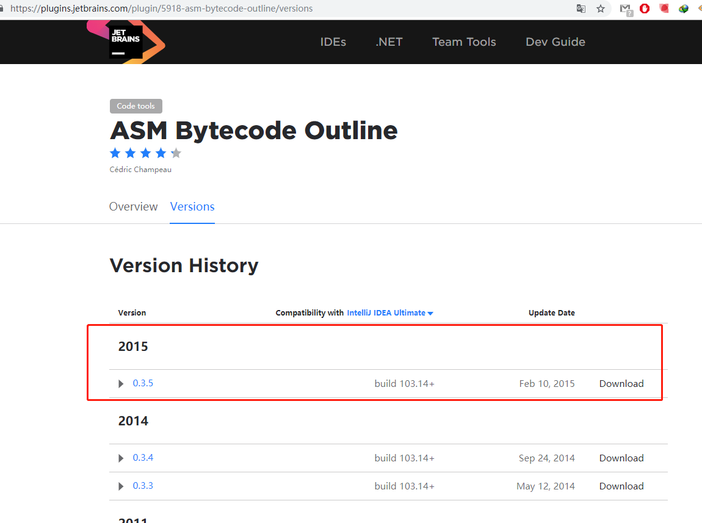Click the red capture extension next to AdBlock

[664, 9]
